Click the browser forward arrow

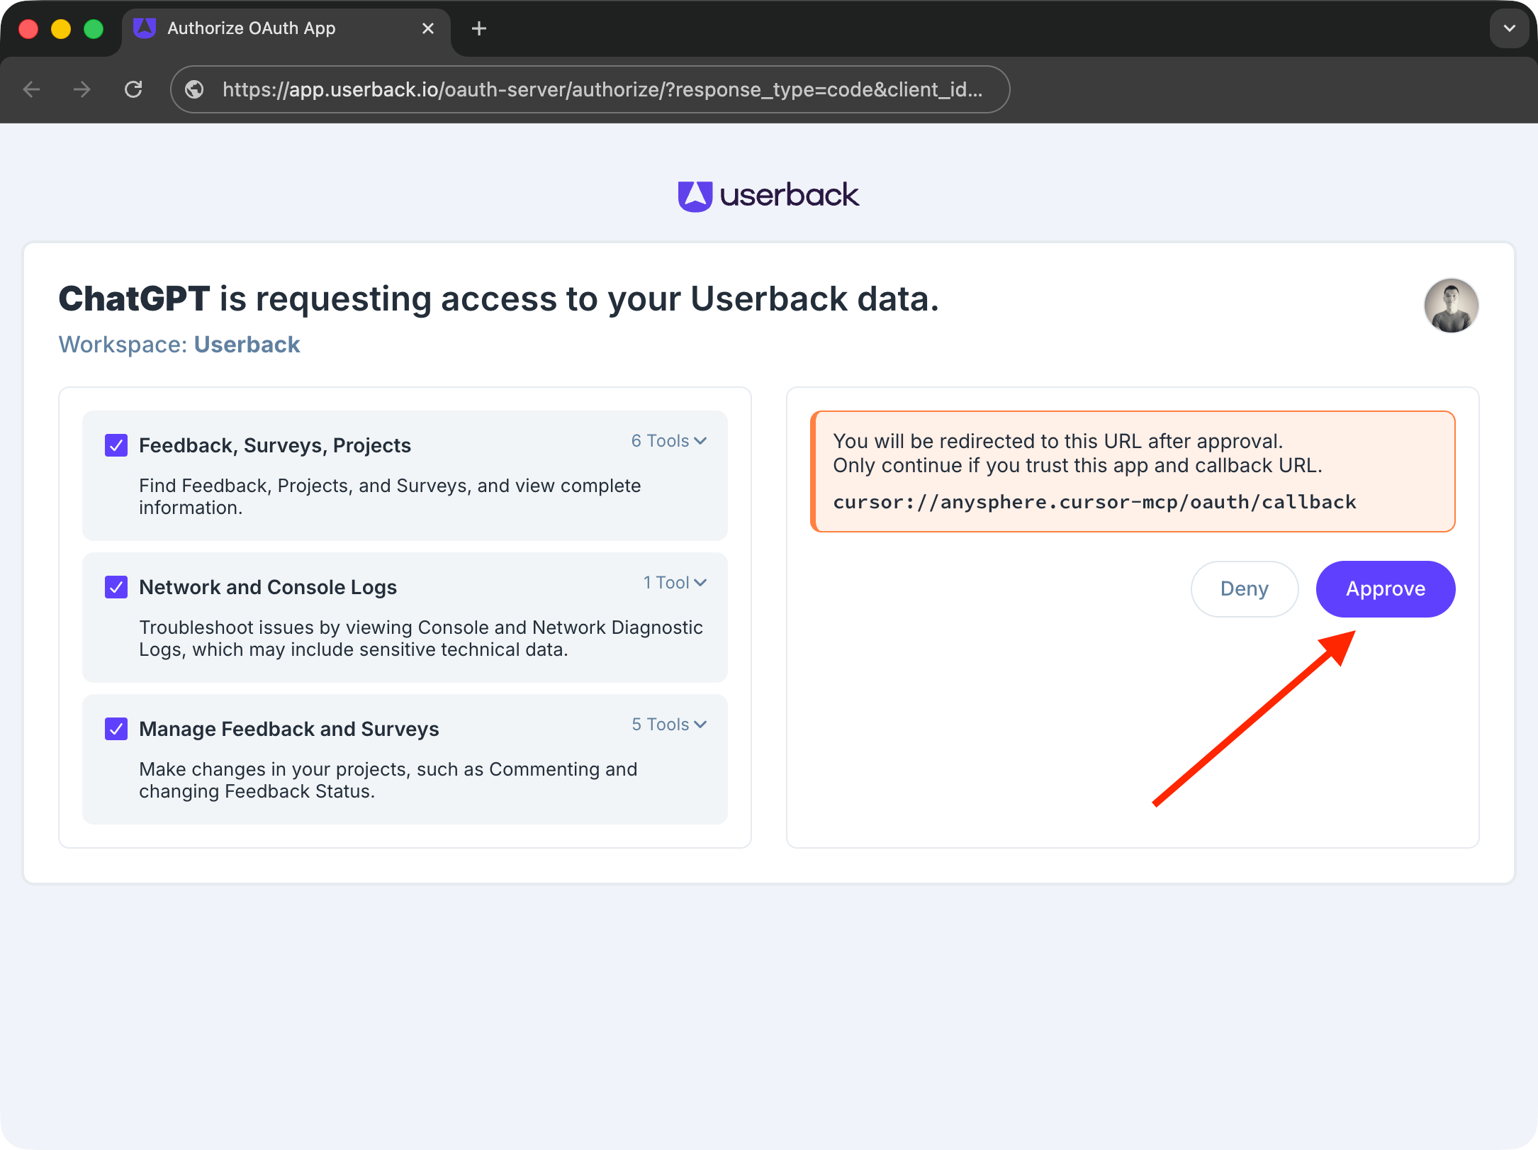click(82, 89)
